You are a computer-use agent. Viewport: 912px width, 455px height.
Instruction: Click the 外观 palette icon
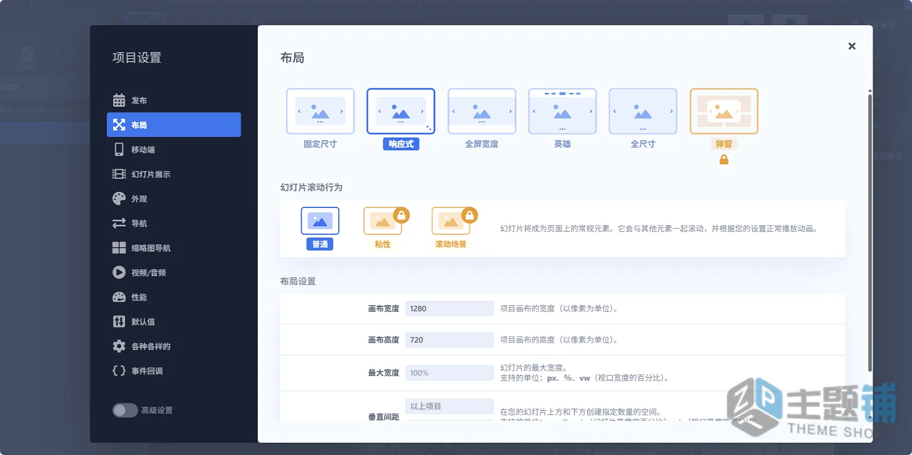(x=119, y=198)
